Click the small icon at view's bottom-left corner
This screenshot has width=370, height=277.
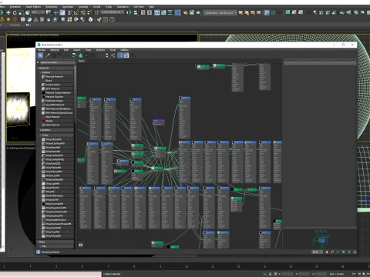(80, 245)
